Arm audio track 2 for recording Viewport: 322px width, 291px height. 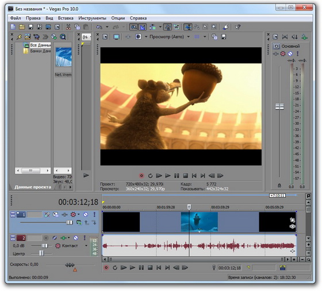46,238
